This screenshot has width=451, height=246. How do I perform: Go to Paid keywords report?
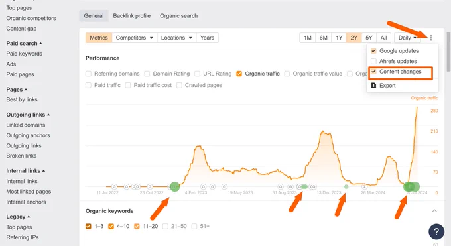click(x=24, y=54)
